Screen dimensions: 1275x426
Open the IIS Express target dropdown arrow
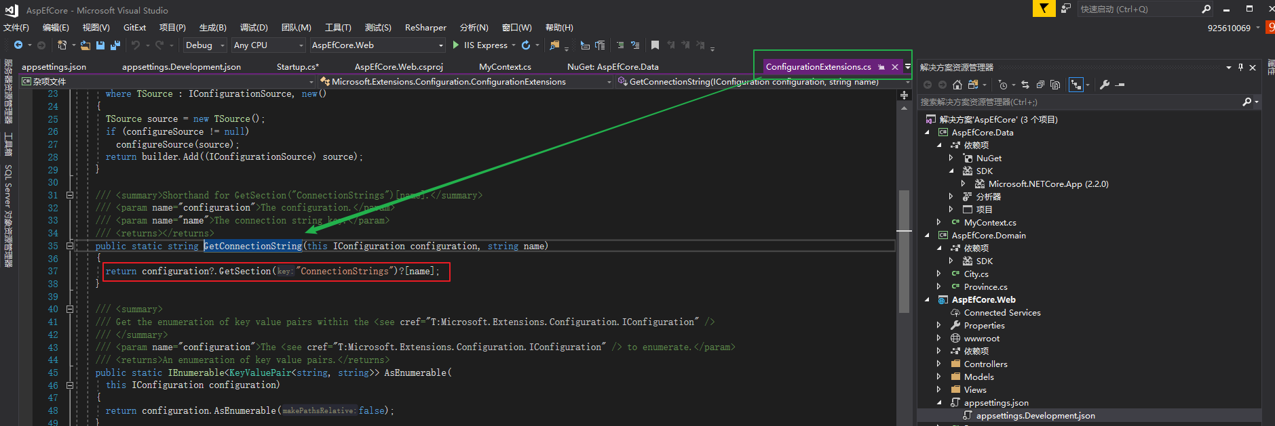point(513,45)
